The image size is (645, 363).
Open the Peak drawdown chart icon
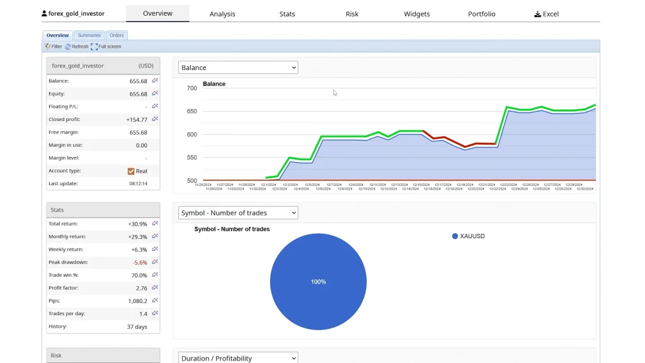coord(154,262)
